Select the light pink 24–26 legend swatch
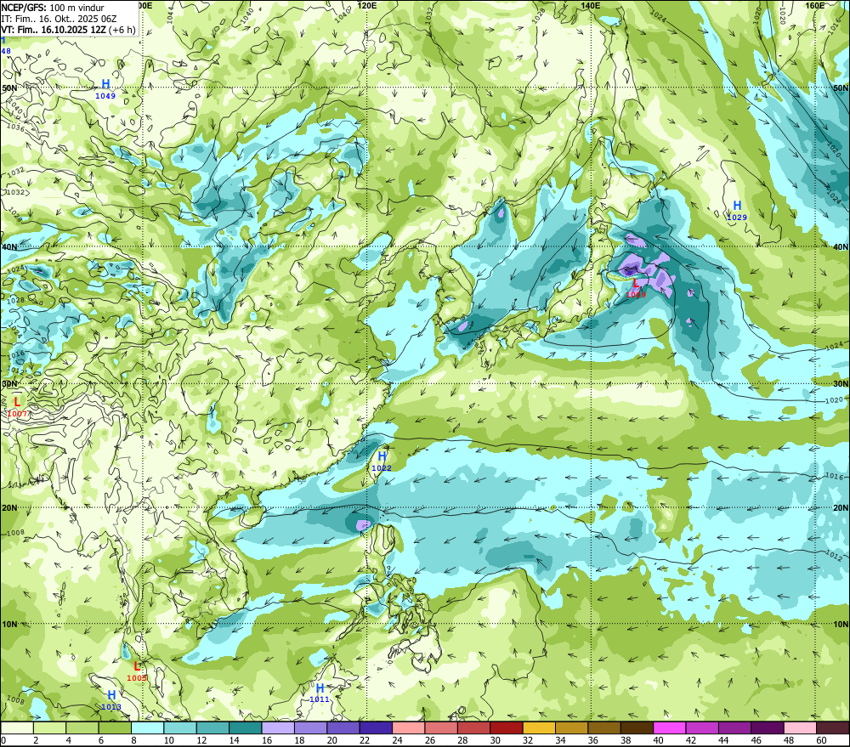850x747 pixels. coord(409,727)
